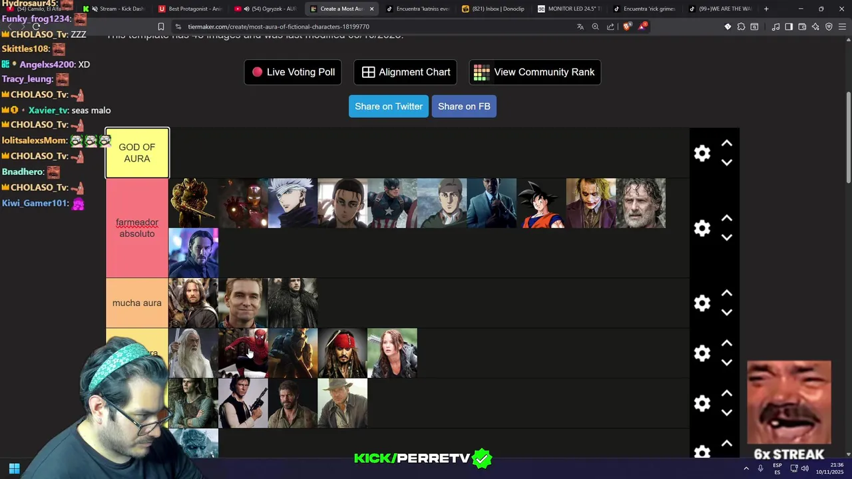The width and height of the screenshot is (852, 479).
Task: Pick the Doom Slayer character image
Action: click(193, 203)
